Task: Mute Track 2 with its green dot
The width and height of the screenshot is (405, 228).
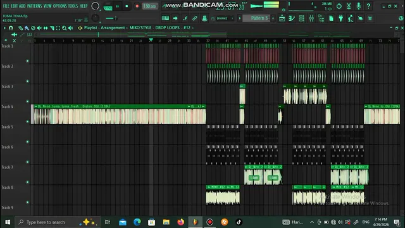Action: point(28,81)
